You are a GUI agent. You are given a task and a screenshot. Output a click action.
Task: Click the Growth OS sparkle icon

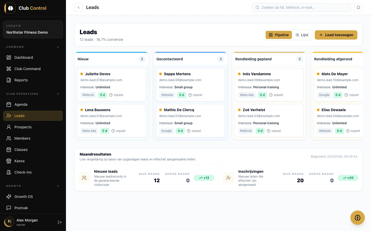pos(9,197)
